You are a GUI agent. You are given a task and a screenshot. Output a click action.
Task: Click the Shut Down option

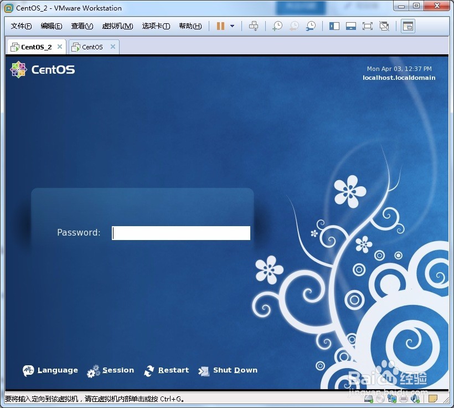[228, 371]
